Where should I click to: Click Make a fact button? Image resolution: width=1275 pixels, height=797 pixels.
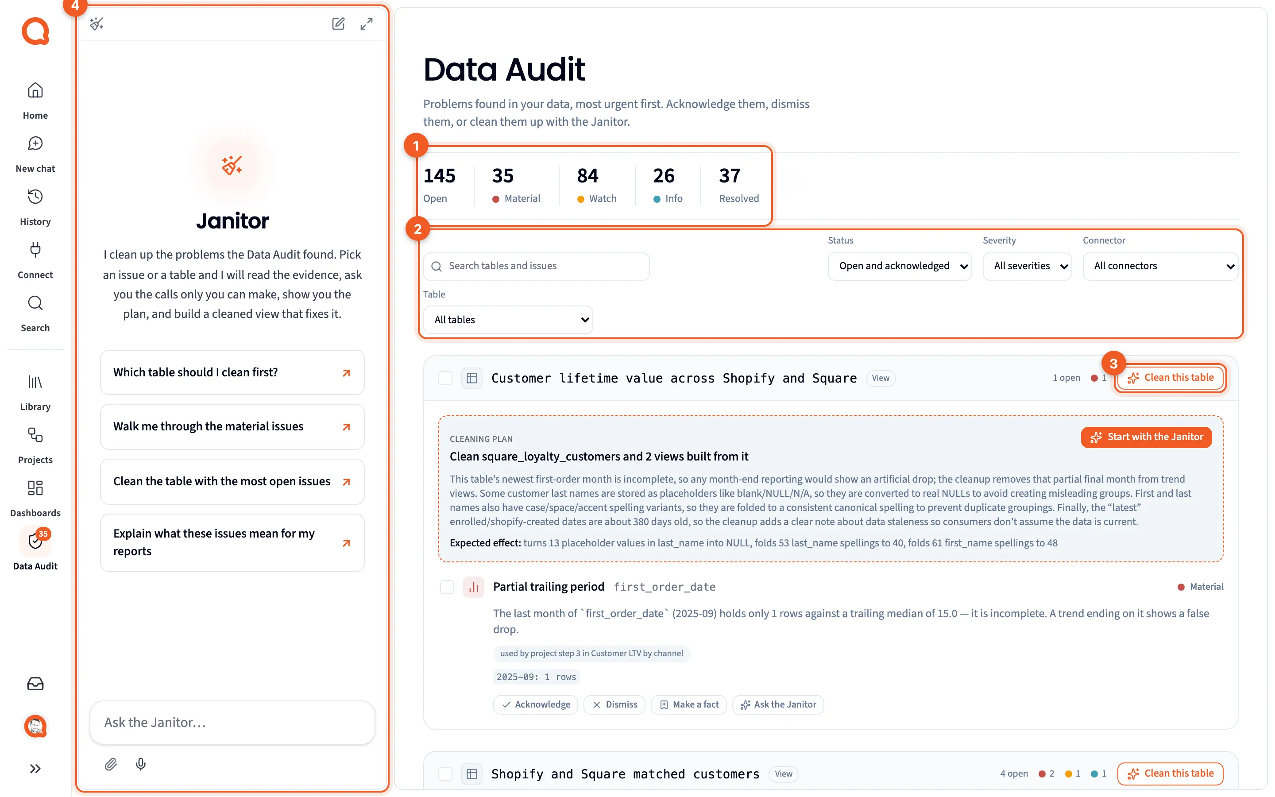[x=688, y=705]
